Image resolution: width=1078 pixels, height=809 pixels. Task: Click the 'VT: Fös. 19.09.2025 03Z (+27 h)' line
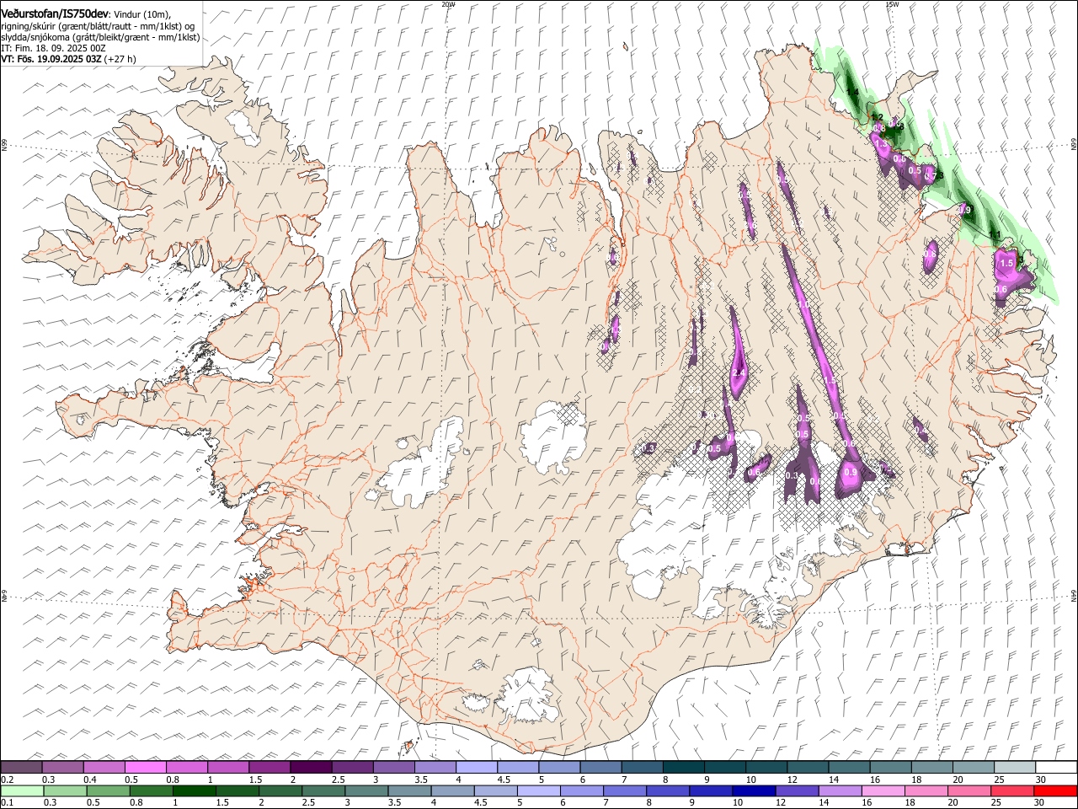pos(68,59)
